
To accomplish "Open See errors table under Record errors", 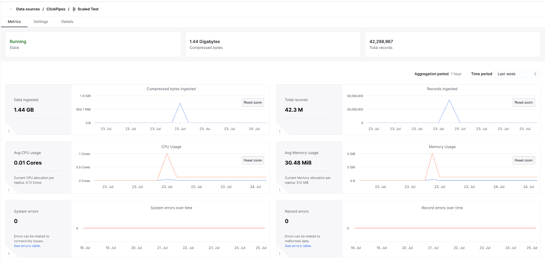I will (x=298, y=246).
